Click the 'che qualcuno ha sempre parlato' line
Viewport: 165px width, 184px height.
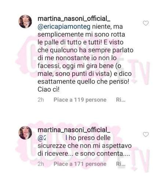click(85, 50)
